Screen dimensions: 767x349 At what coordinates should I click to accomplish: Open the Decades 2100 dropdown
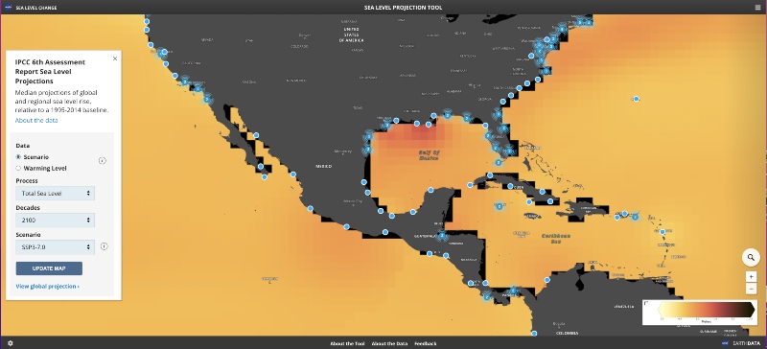[x=56, y=221]
